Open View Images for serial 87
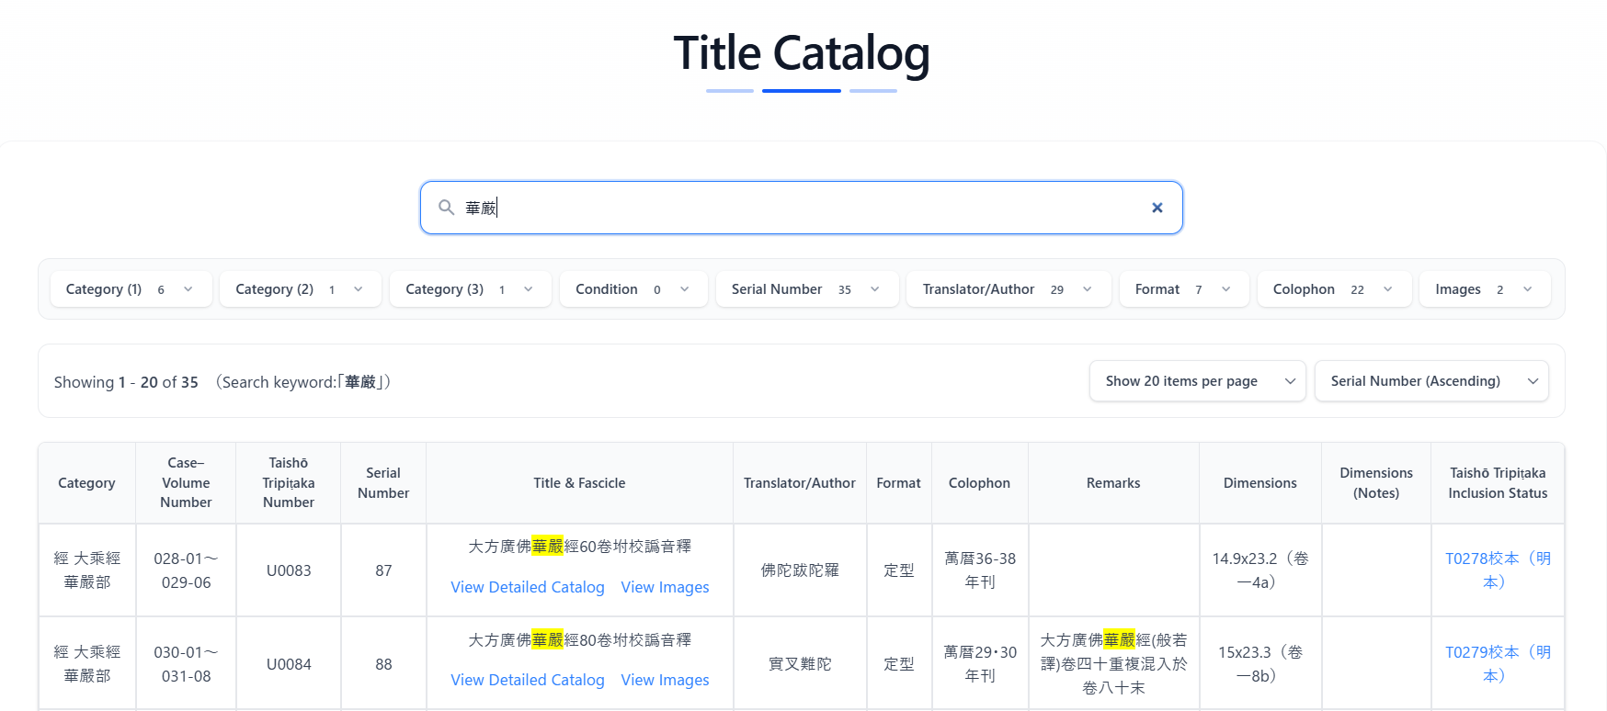Viewport: 1607px width, 711px height. (665, 587)
